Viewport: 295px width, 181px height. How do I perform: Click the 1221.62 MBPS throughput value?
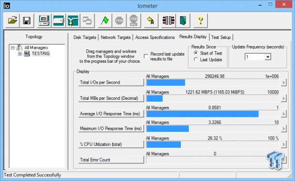click(215, 92)
